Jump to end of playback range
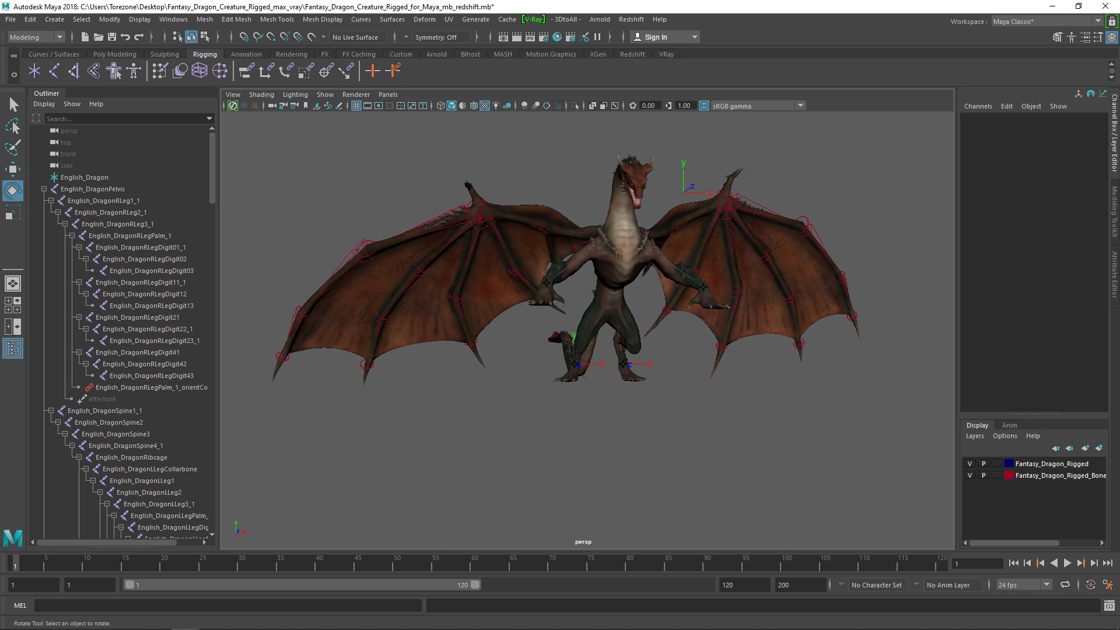 click(1107, 563)
